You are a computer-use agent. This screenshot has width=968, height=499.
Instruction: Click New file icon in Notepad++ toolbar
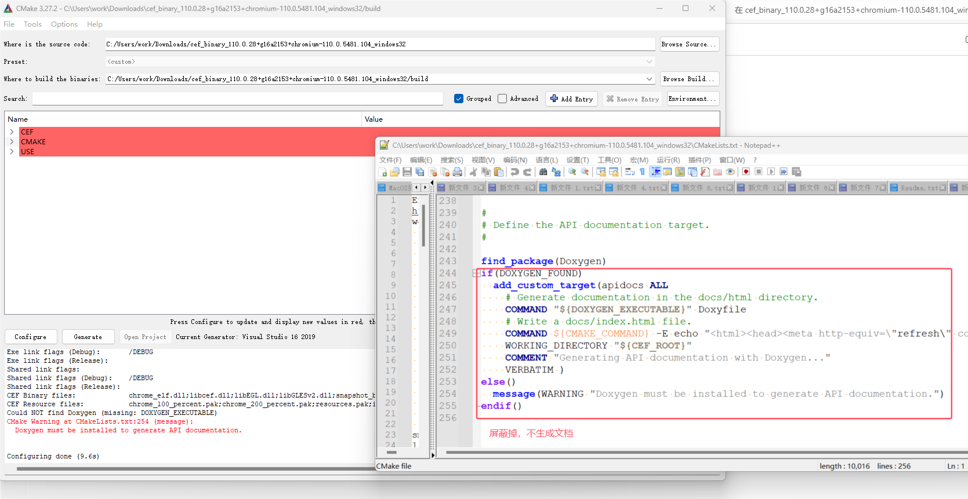(383, 172)
